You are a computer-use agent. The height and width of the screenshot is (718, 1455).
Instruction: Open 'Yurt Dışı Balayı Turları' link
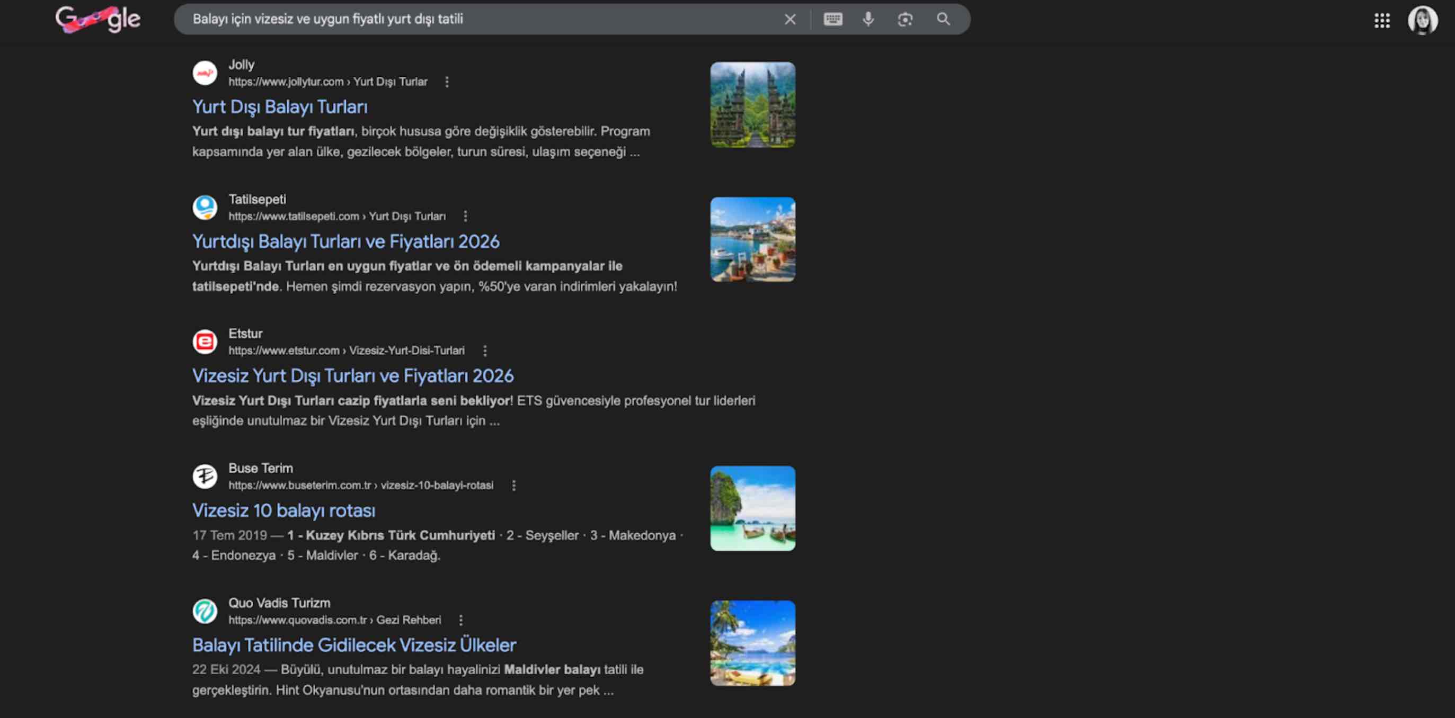[x=280, y=106]
